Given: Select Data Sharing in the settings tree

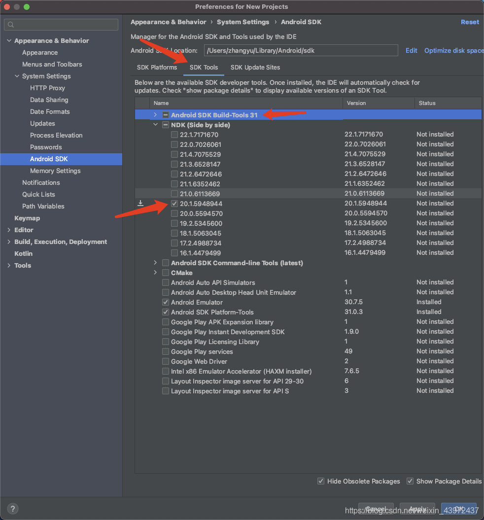Looking at the screenshot, I should (x=49, y=100).
